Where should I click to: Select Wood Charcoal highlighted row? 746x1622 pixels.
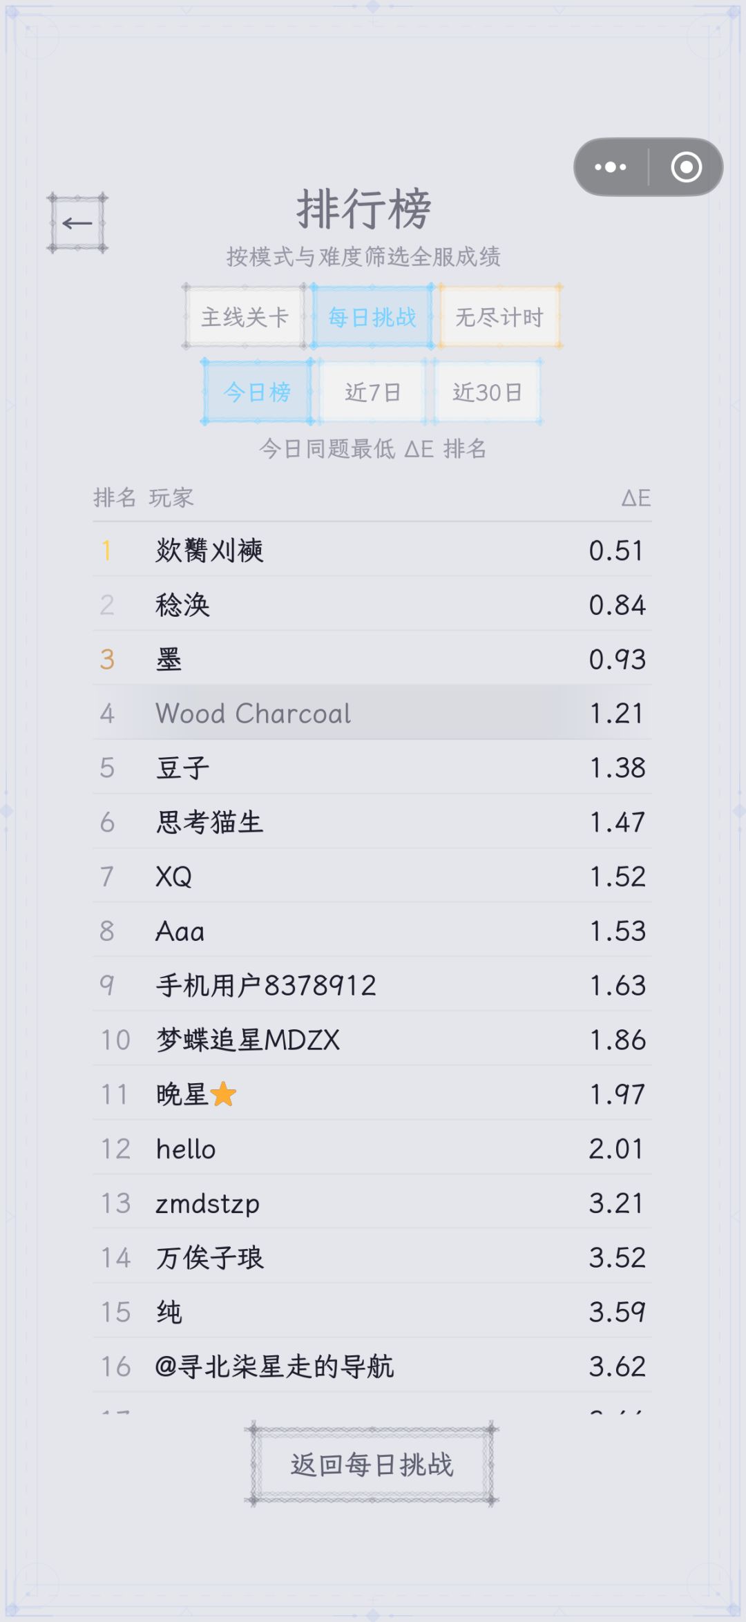372,713
